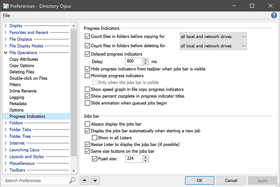Toggle the Fixed size checkbox
The width and height of the screenshot is (280, 187).
tap(95, 159)
